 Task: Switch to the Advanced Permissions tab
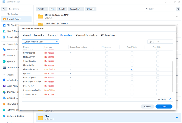(86, 35)
